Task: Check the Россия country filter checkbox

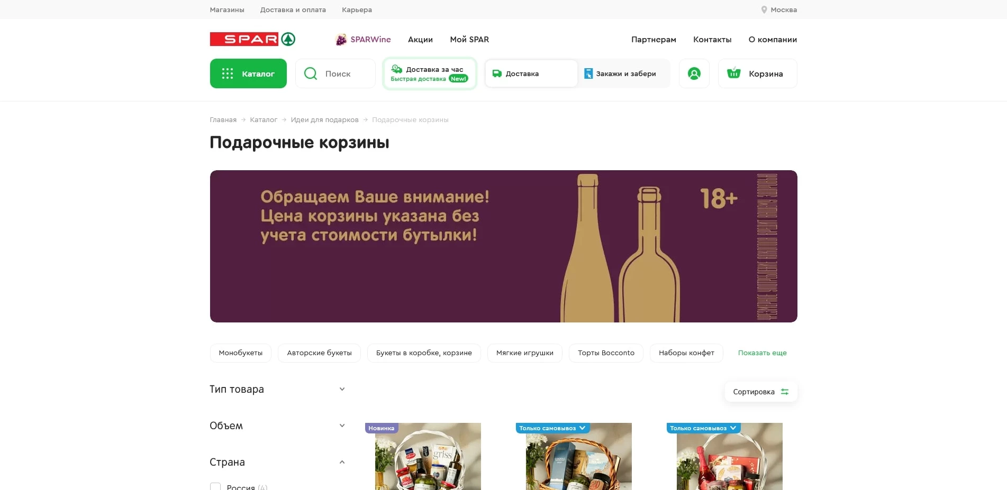Action: click(215, 487)
